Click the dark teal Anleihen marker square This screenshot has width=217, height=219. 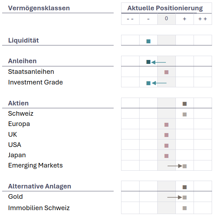click(148, 62)
